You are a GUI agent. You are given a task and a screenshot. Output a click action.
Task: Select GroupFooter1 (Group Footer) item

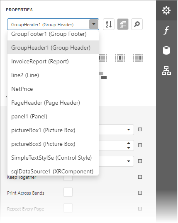(x=53, y=34)
